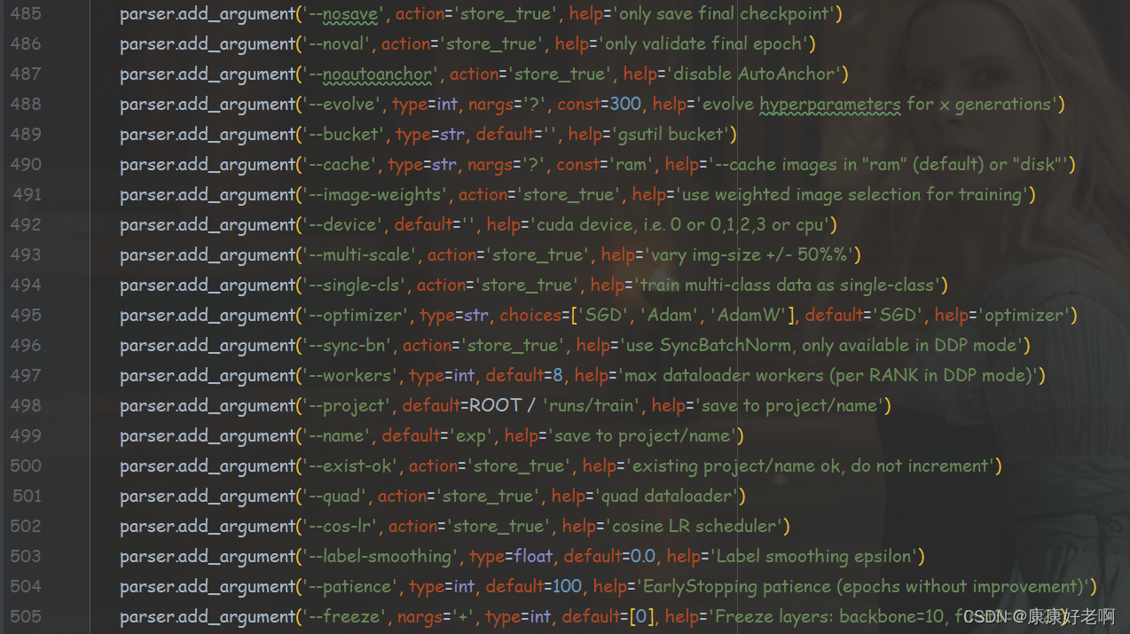Click the '--multi-scale' argument string
This screenshot has height=634, width=1130.
click(x=359, y=254)
